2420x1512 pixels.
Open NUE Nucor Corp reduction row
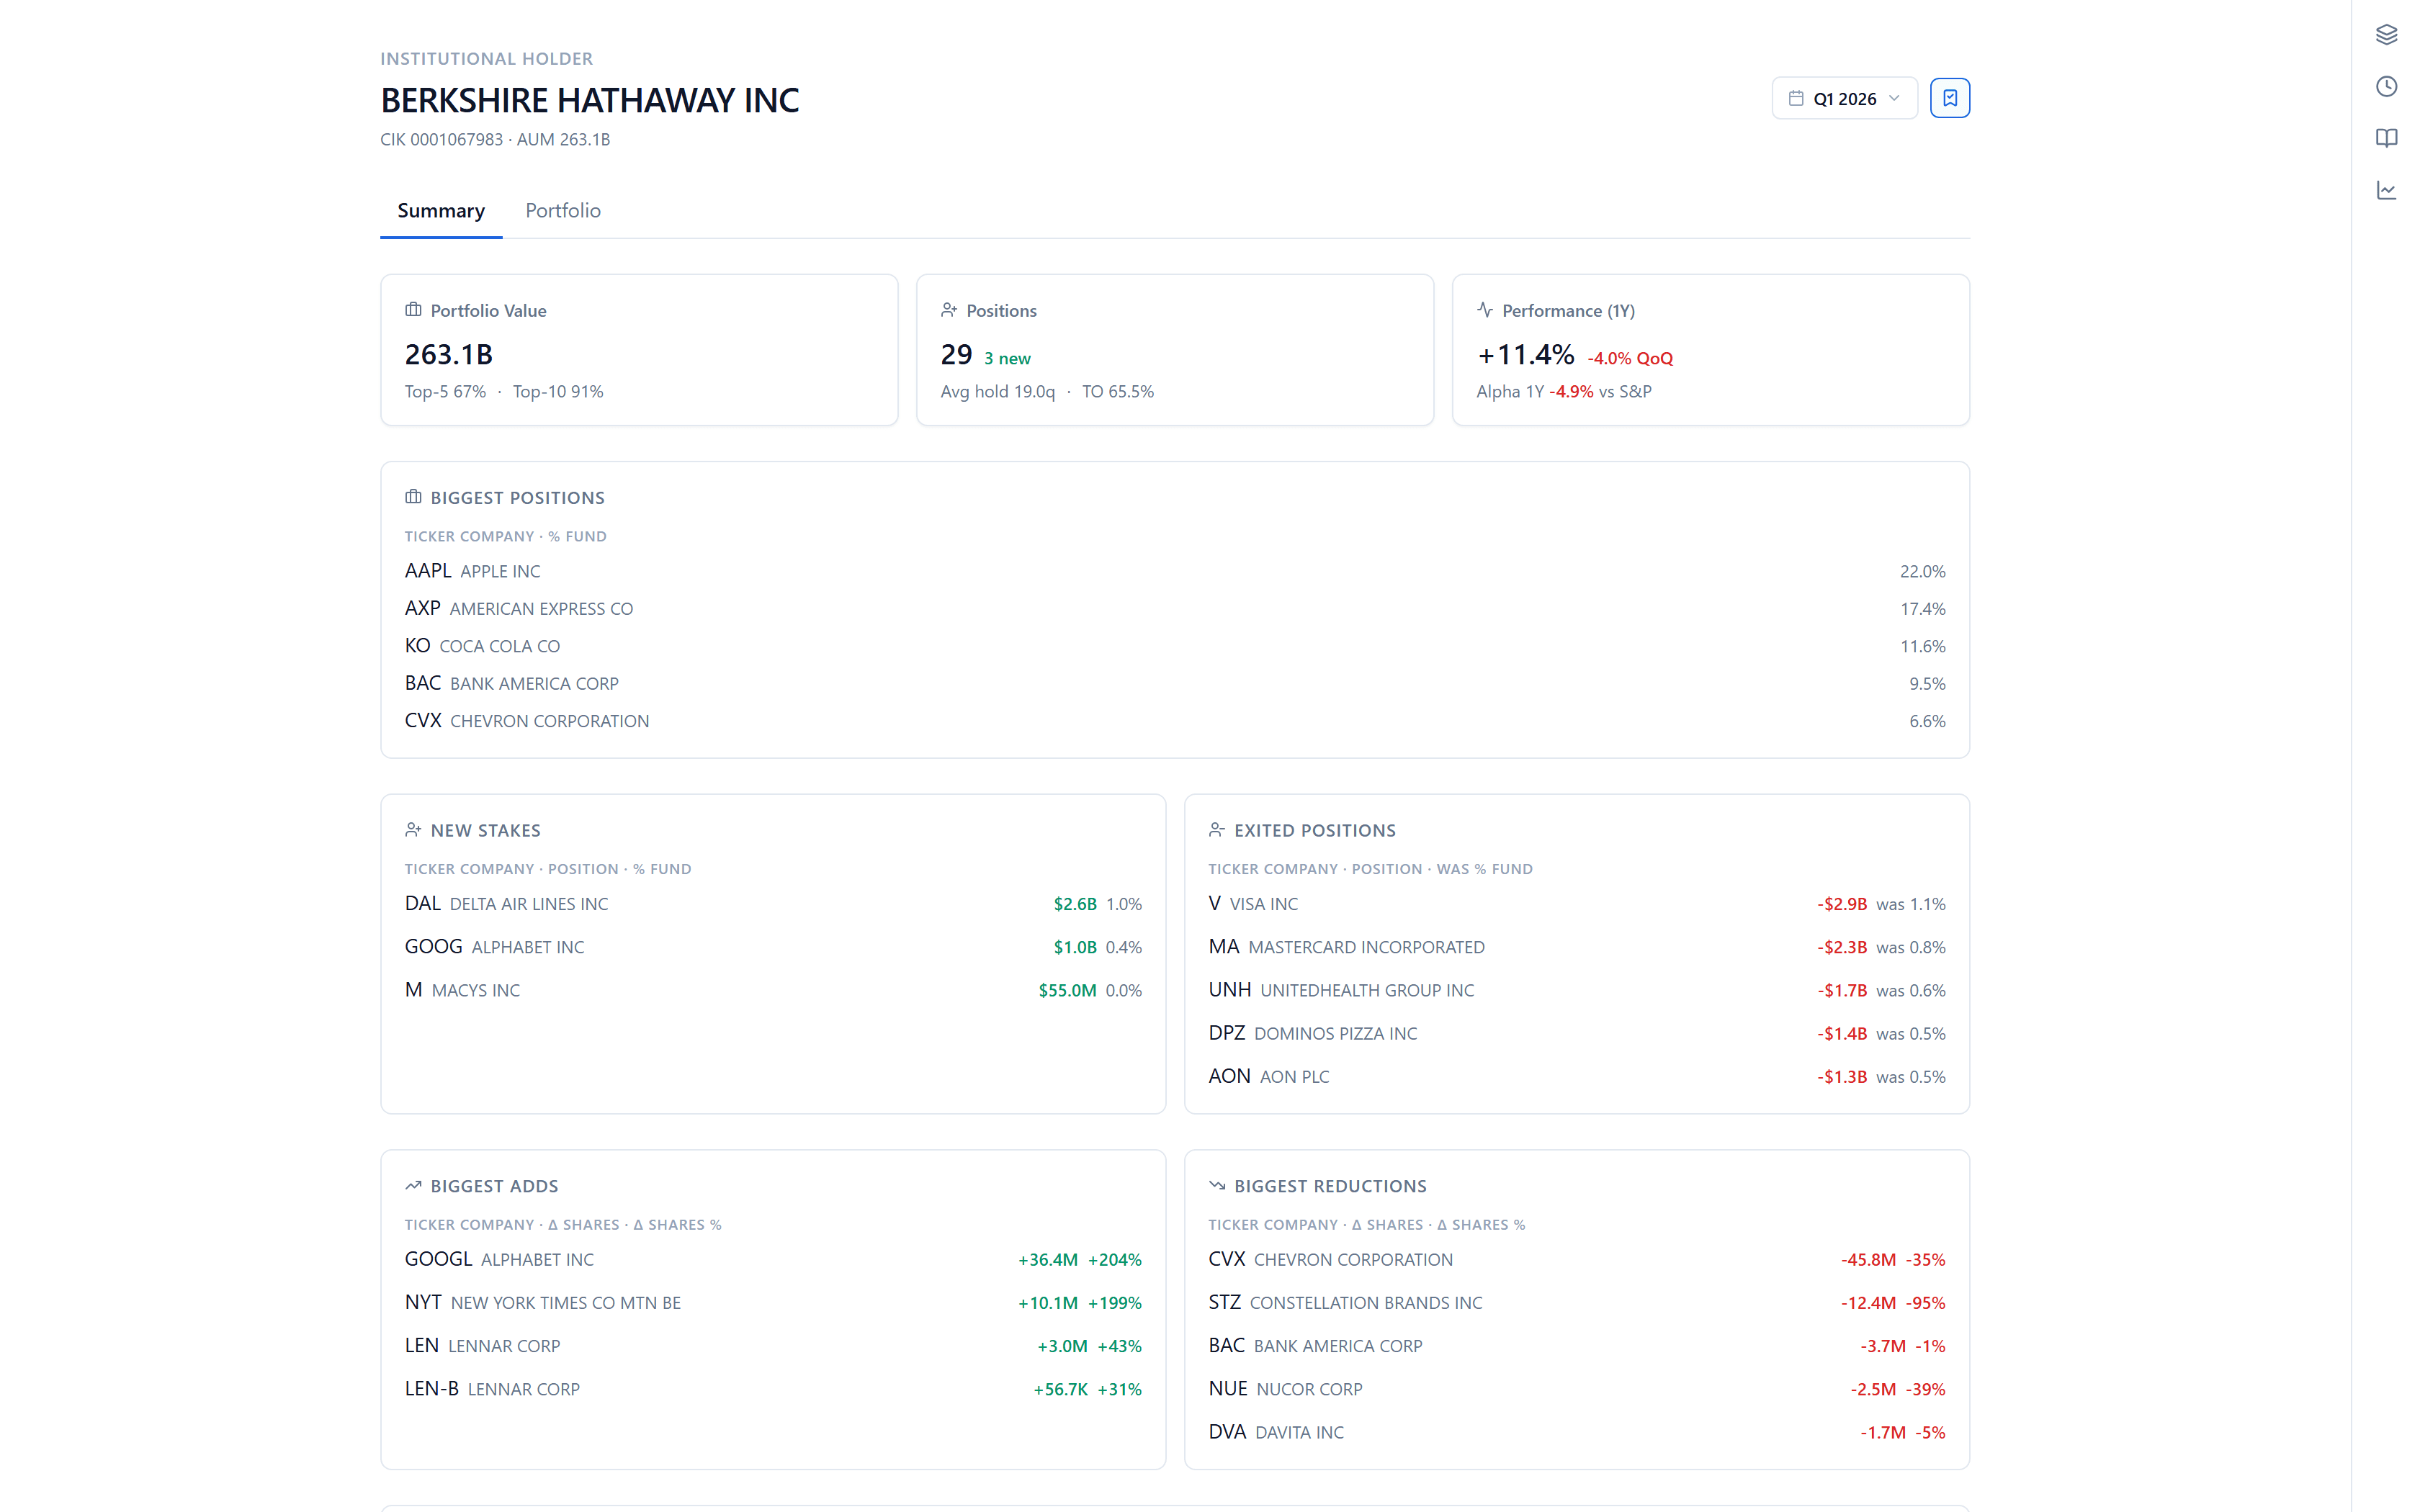point(1577,1389)
